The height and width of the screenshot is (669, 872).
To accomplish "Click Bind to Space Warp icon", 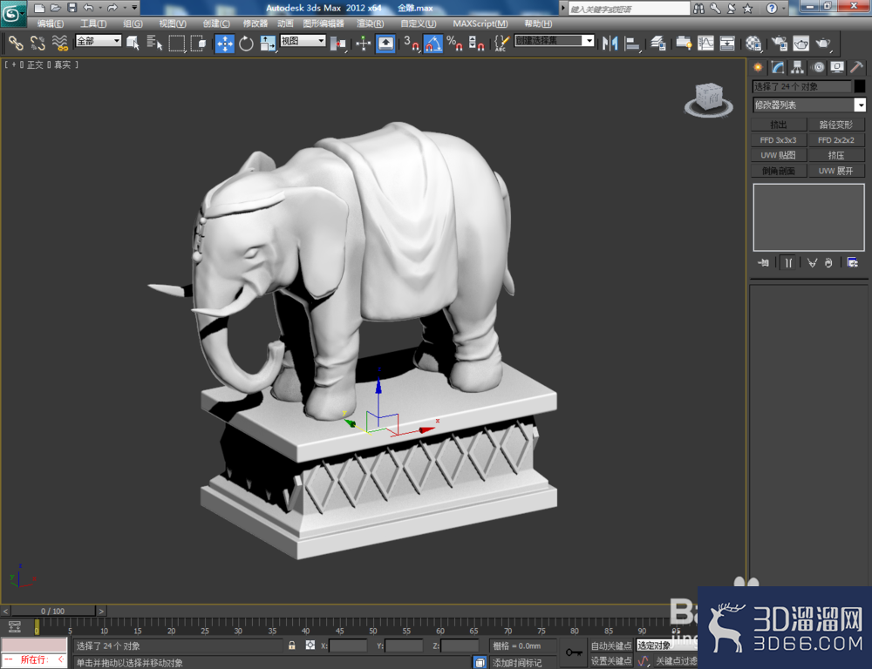I will tap(59, 43).
